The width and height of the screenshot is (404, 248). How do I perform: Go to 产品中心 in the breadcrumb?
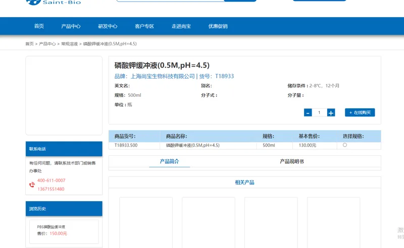47,44
